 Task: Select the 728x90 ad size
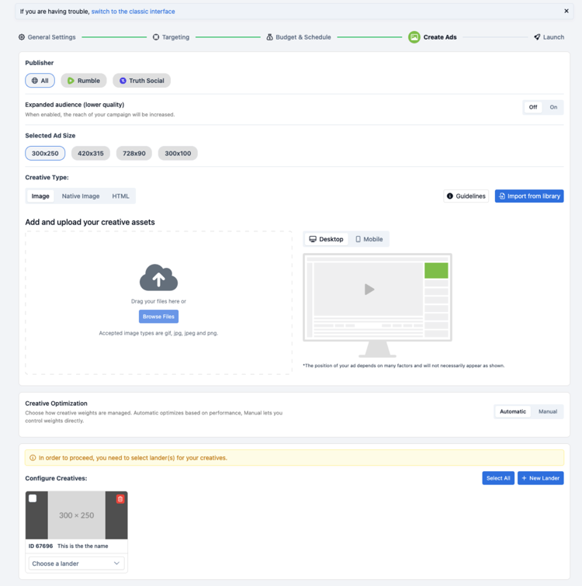tap(134, 153)
